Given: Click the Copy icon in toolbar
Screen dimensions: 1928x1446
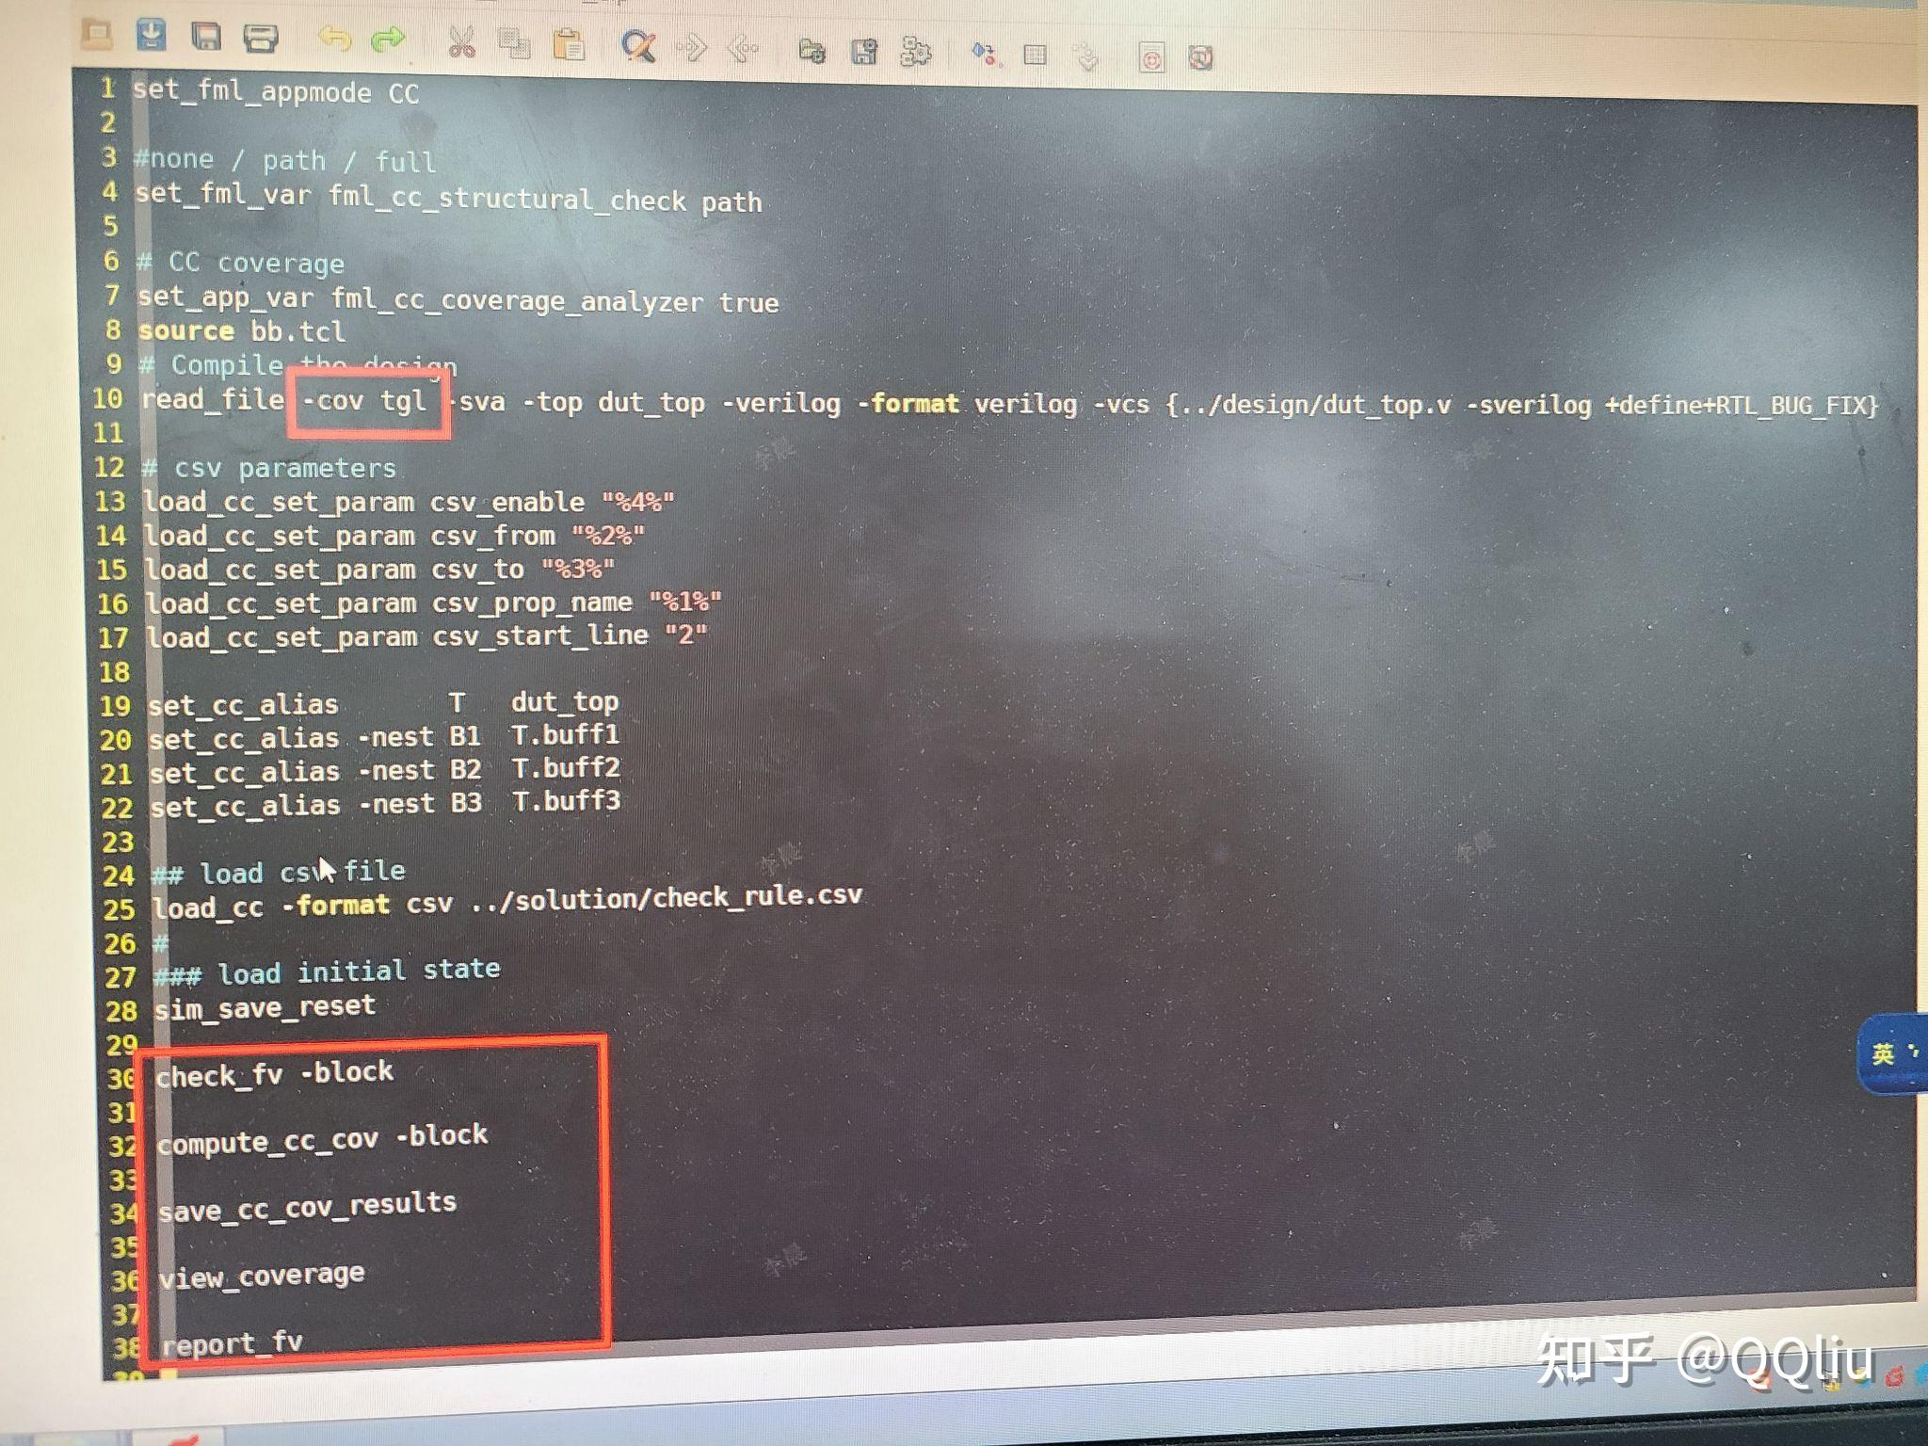Looking at the screenshot, I should click(x=514, y=43).
